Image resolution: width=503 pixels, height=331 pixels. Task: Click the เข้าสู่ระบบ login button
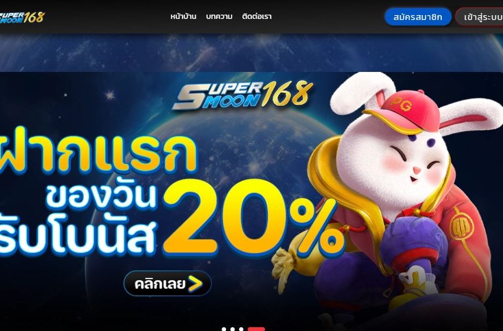coord(479,17)
